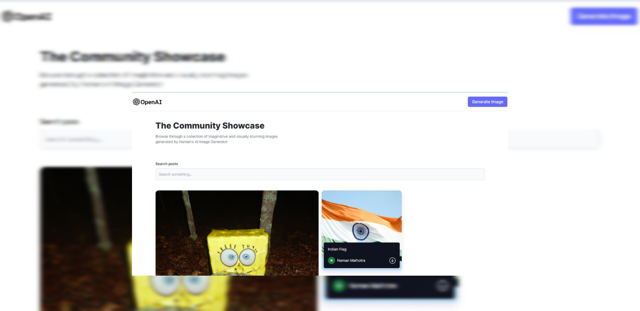Screen dimensions: 640x311
Task: Click the Browse through a collection description text
Action: (x=216, y=139)
